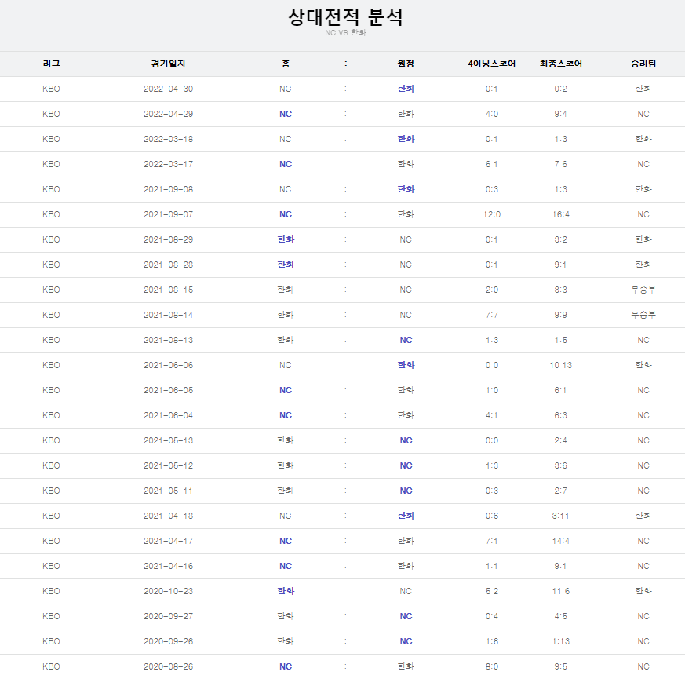Click the bold away team '한화' on 2022-04-30
This screenshot has height=675, width=685.
(406, 89)
